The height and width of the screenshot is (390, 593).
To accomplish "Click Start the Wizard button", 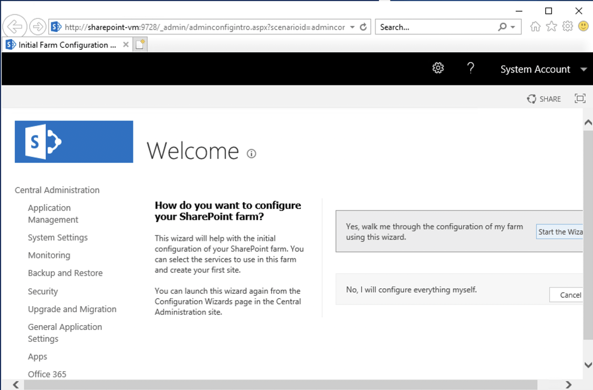I will 560,232.
